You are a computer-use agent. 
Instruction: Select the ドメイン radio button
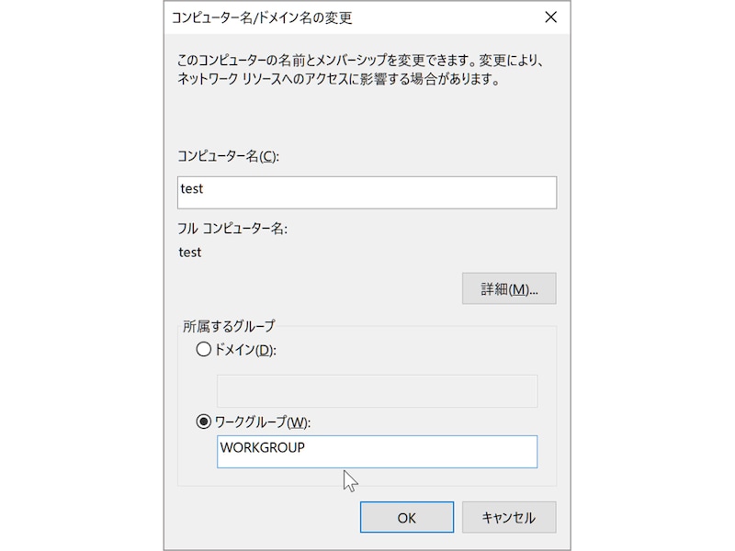pyautogui.click(x=203, y=350)
